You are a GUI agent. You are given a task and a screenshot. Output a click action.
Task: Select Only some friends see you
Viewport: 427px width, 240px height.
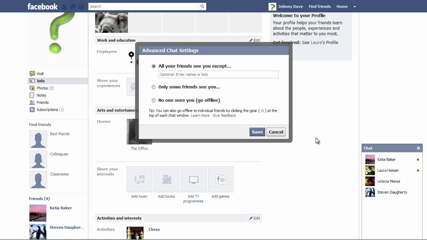click(x=154, y=87)
